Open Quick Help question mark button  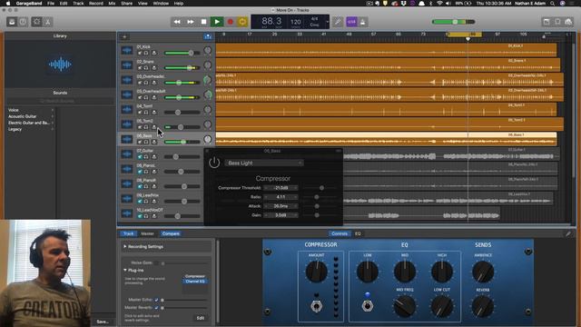tap(23, 22)
